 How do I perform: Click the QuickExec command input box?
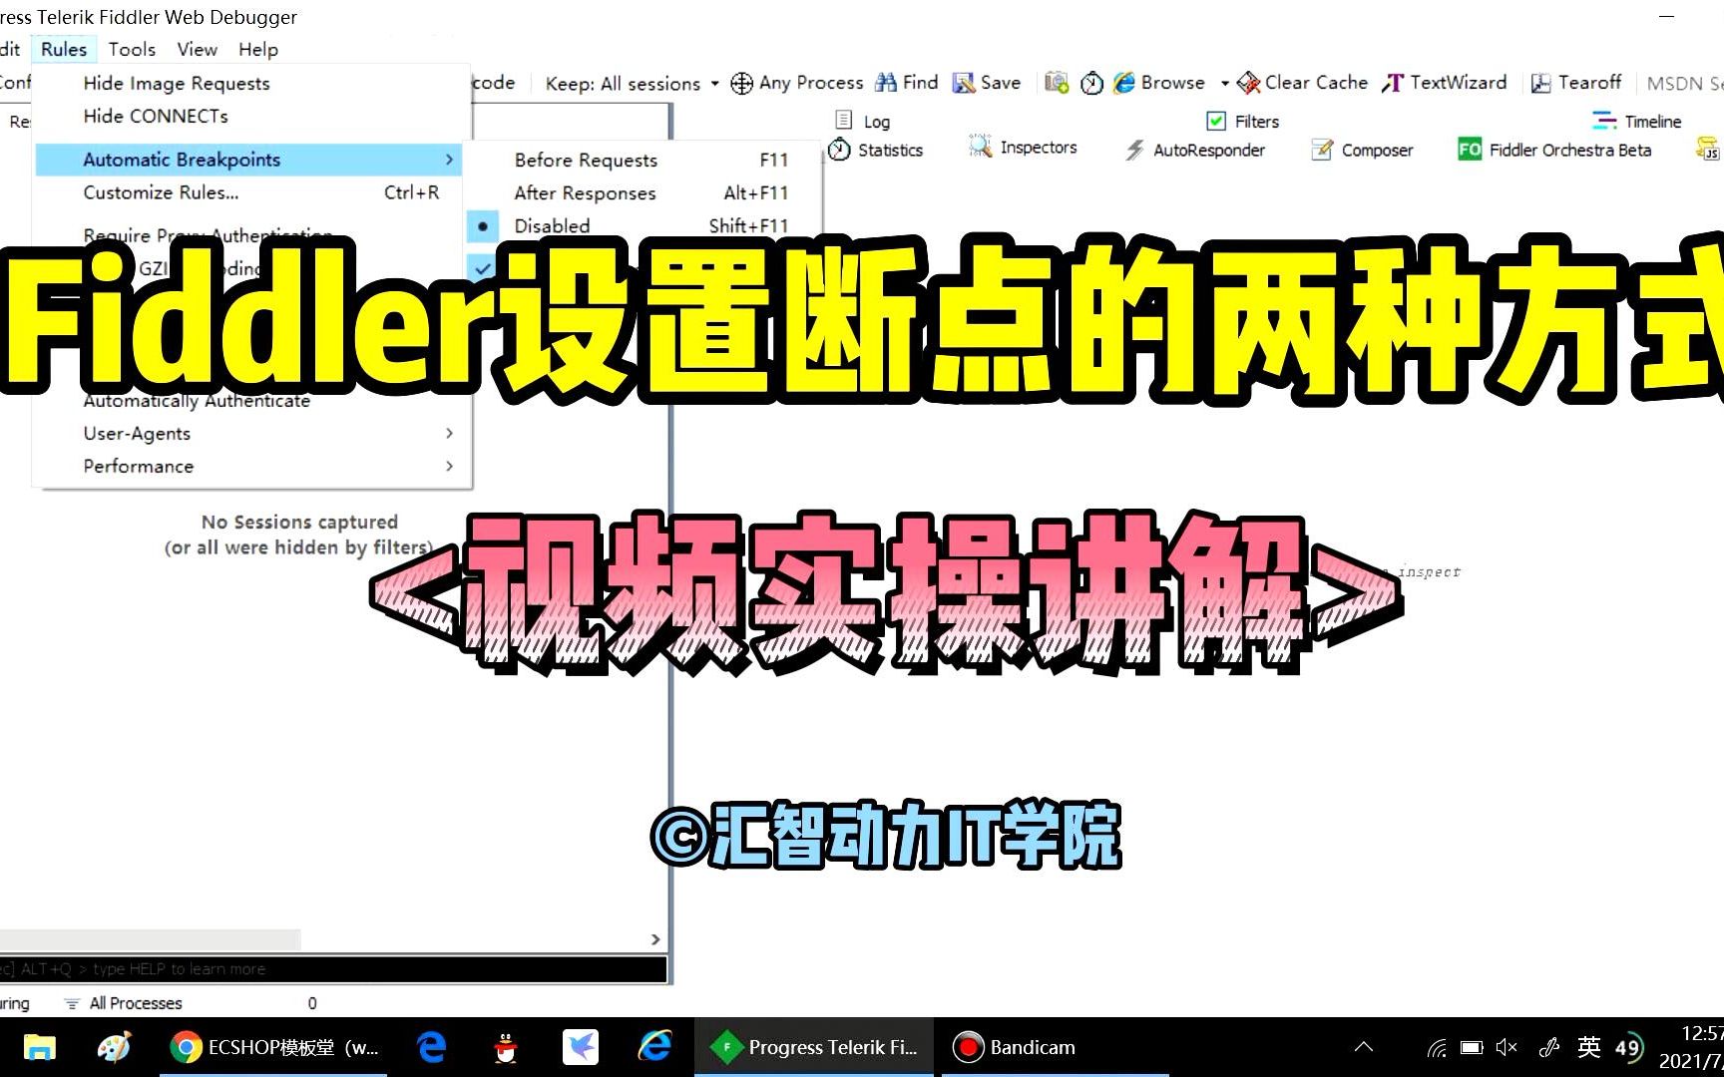pos(332,969)
